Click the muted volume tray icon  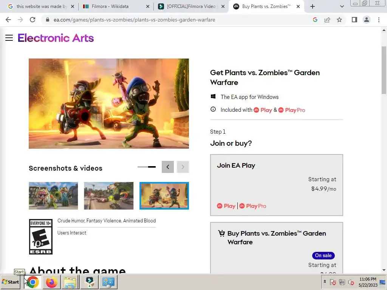351,282
